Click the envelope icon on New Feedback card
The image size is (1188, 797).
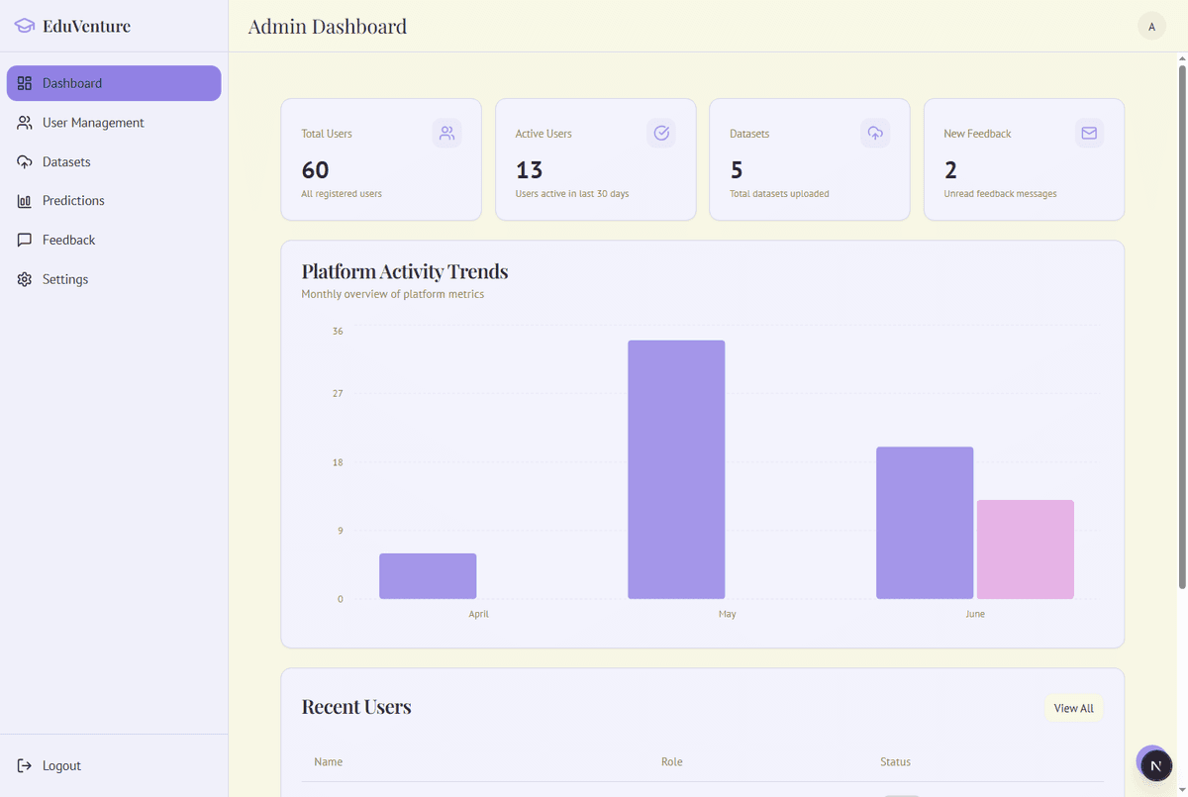pyautogui.click(x=1089, y=133)
